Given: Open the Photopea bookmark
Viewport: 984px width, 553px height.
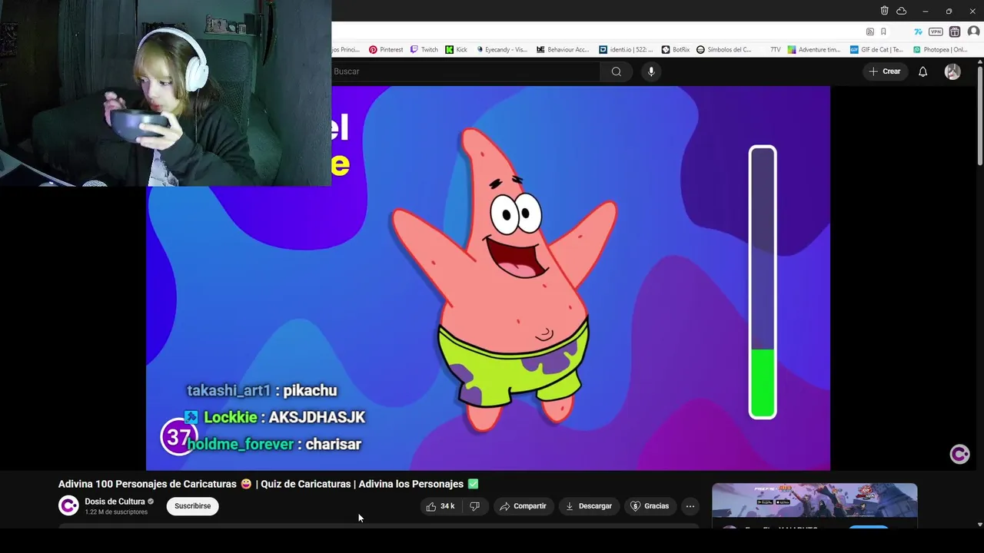Looking at the screenshot, I should click(x=939, y=50).
